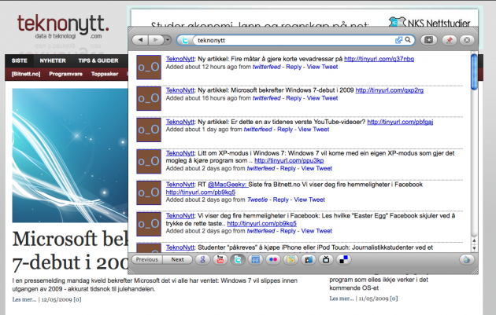This screenshot has width=496, height=315.
Task: Open twitterfeed link in 12 hours ago tweet
Action: 266,67
